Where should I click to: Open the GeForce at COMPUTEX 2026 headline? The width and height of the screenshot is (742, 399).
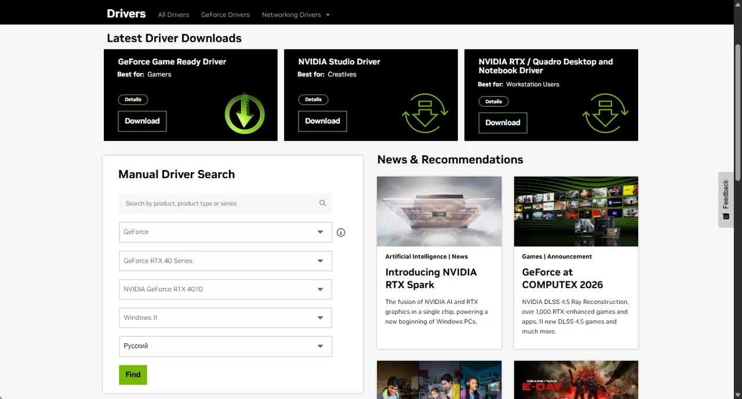[x=562, y=278]
